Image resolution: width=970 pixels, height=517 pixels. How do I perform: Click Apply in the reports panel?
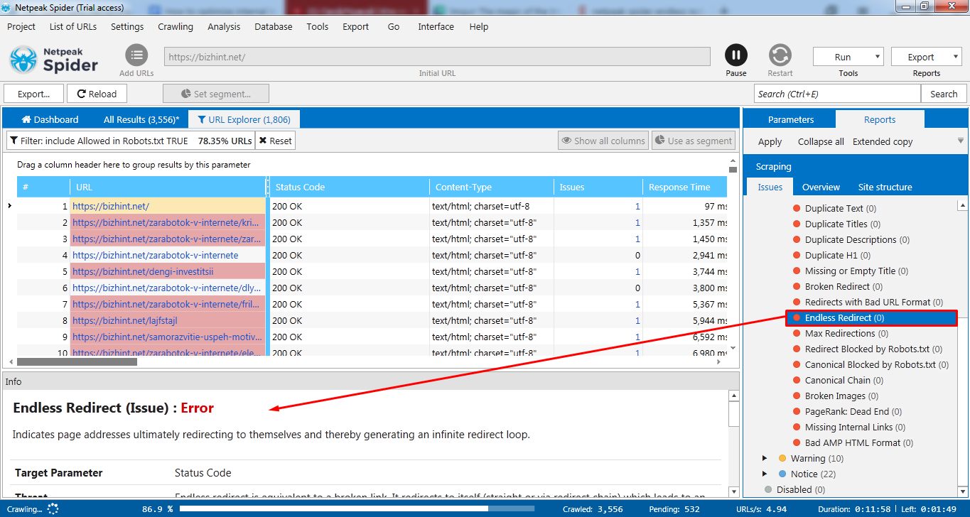770,141
